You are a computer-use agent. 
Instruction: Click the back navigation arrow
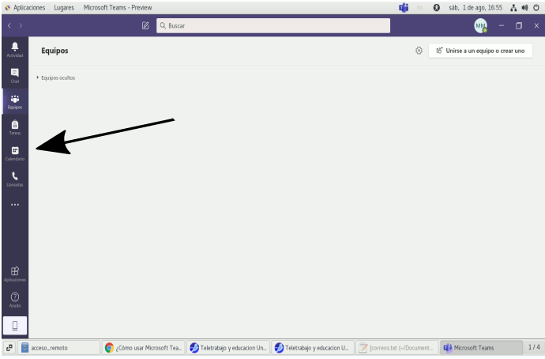pos(9,26)
